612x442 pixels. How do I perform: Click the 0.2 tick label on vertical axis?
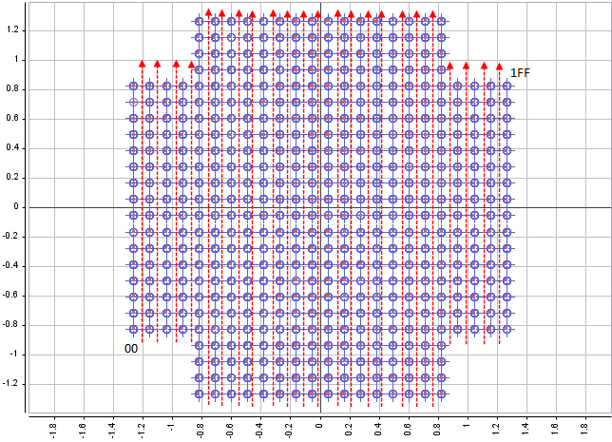click(x=12, y=177)
